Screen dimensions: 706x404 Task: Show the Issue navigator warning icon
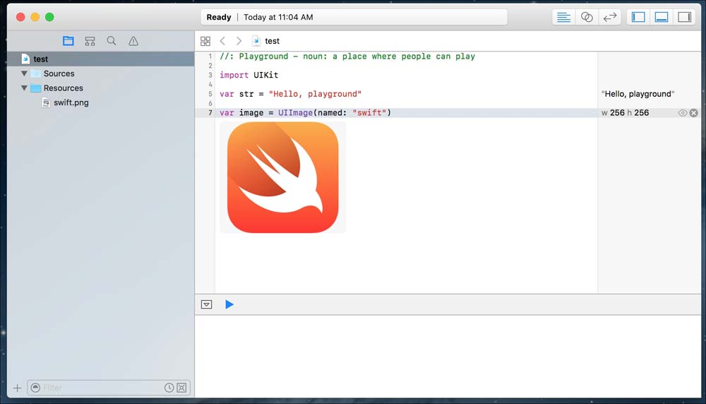point(133,41)
